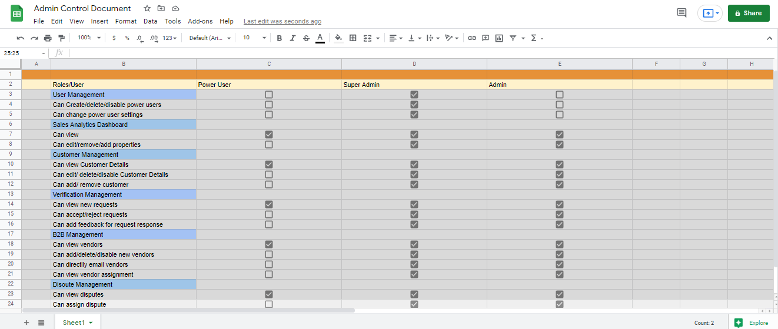Check Admin box for Can change power user settings
This screenshot has width=778, height=329.
point(560,115)
